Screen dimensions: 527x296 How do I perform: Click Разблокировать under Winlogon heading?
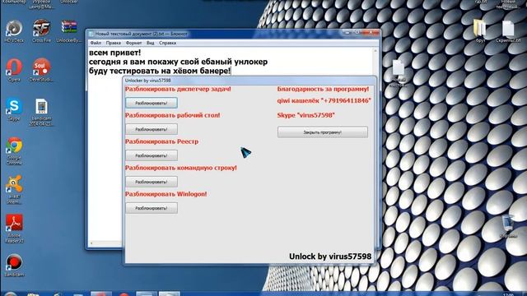[x=152, y=208]
